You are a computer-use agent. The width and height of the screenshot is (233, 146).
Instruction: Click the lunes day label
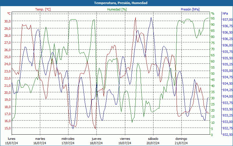[x=12, y=139]
